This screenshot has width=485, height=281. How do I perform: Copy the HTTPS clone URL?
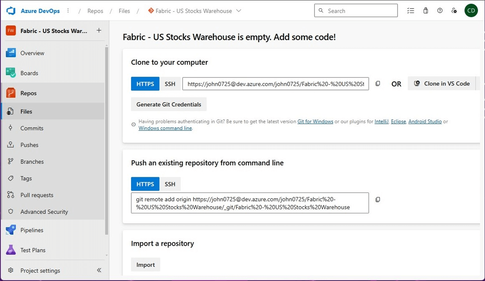point(378,84)
